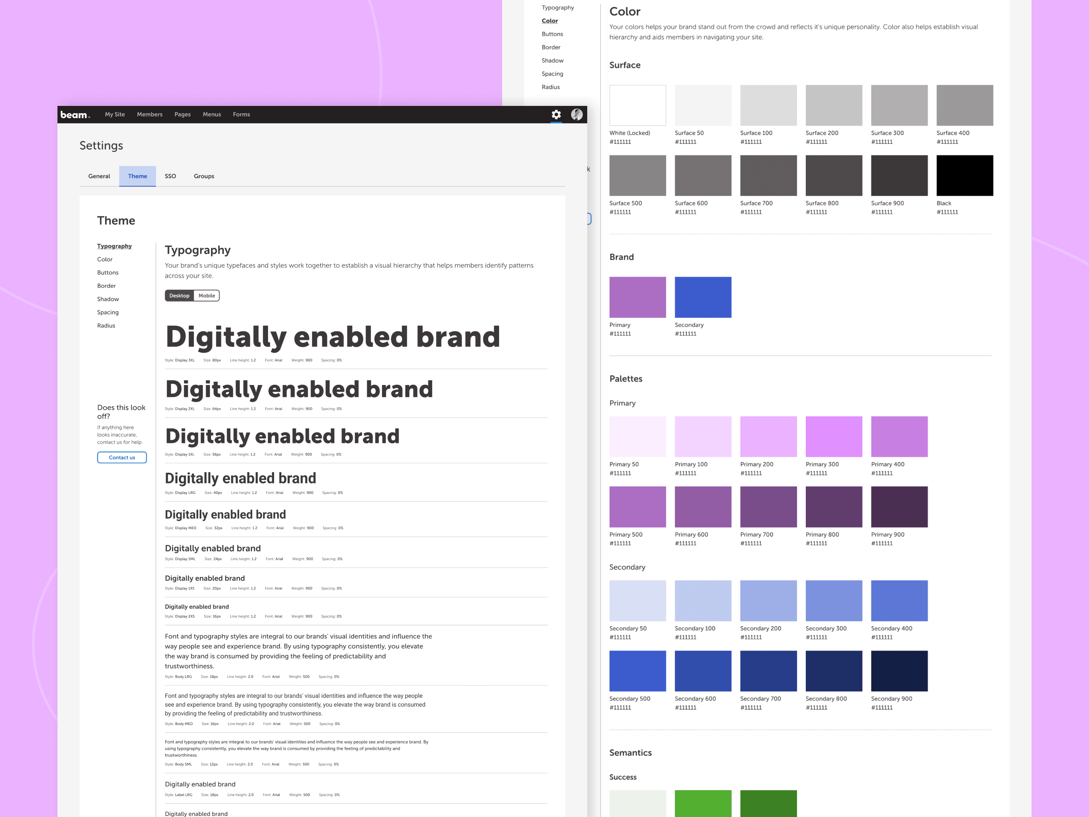Click the Contact us button
1089x817 pixels.
click(x=122, y=458)
